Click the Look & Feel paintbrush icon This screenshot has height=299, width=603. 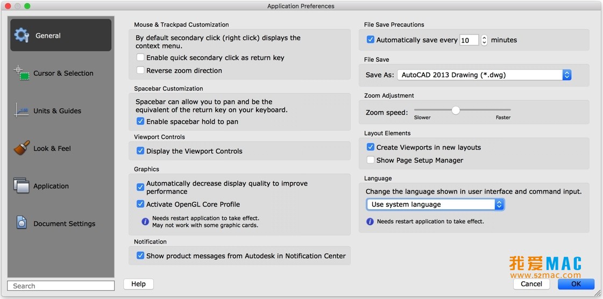pyautogui.click(x=22, y=148)
